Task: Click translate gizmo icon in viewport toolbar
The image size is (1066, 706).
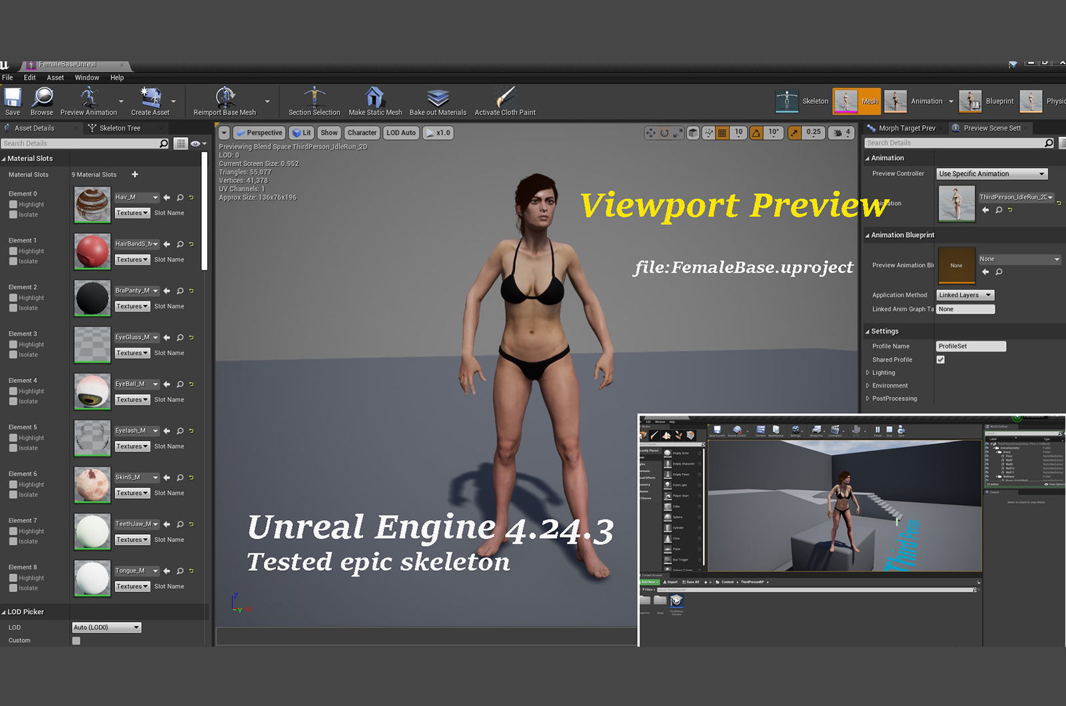Action: pos(650,133)
